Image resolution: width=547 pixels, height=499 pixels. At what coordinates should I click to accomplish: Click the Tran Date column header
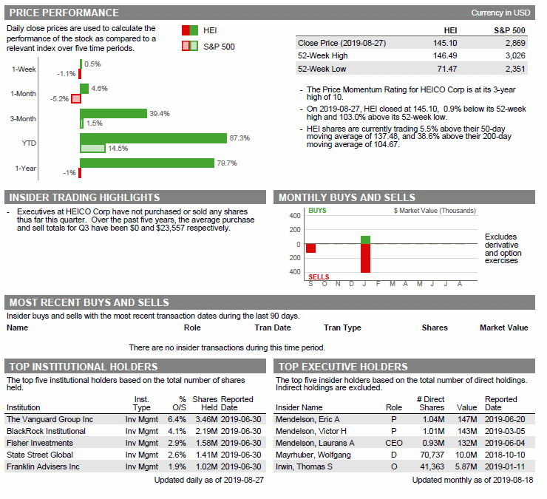point(273,328)
